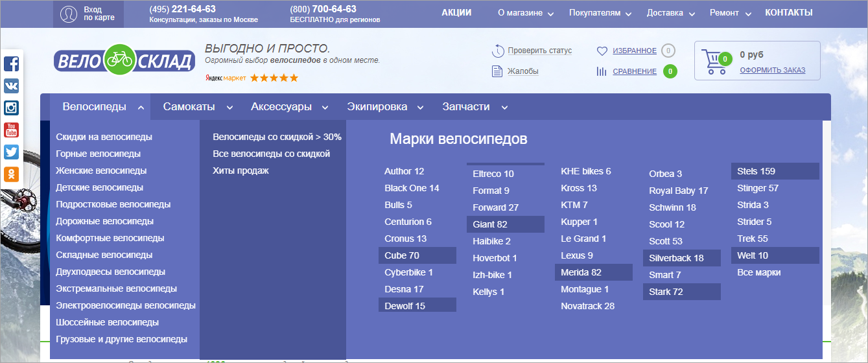Select the Stark 72 brand
The width and height of the screenshot is (868, 363).
[682, 292]
